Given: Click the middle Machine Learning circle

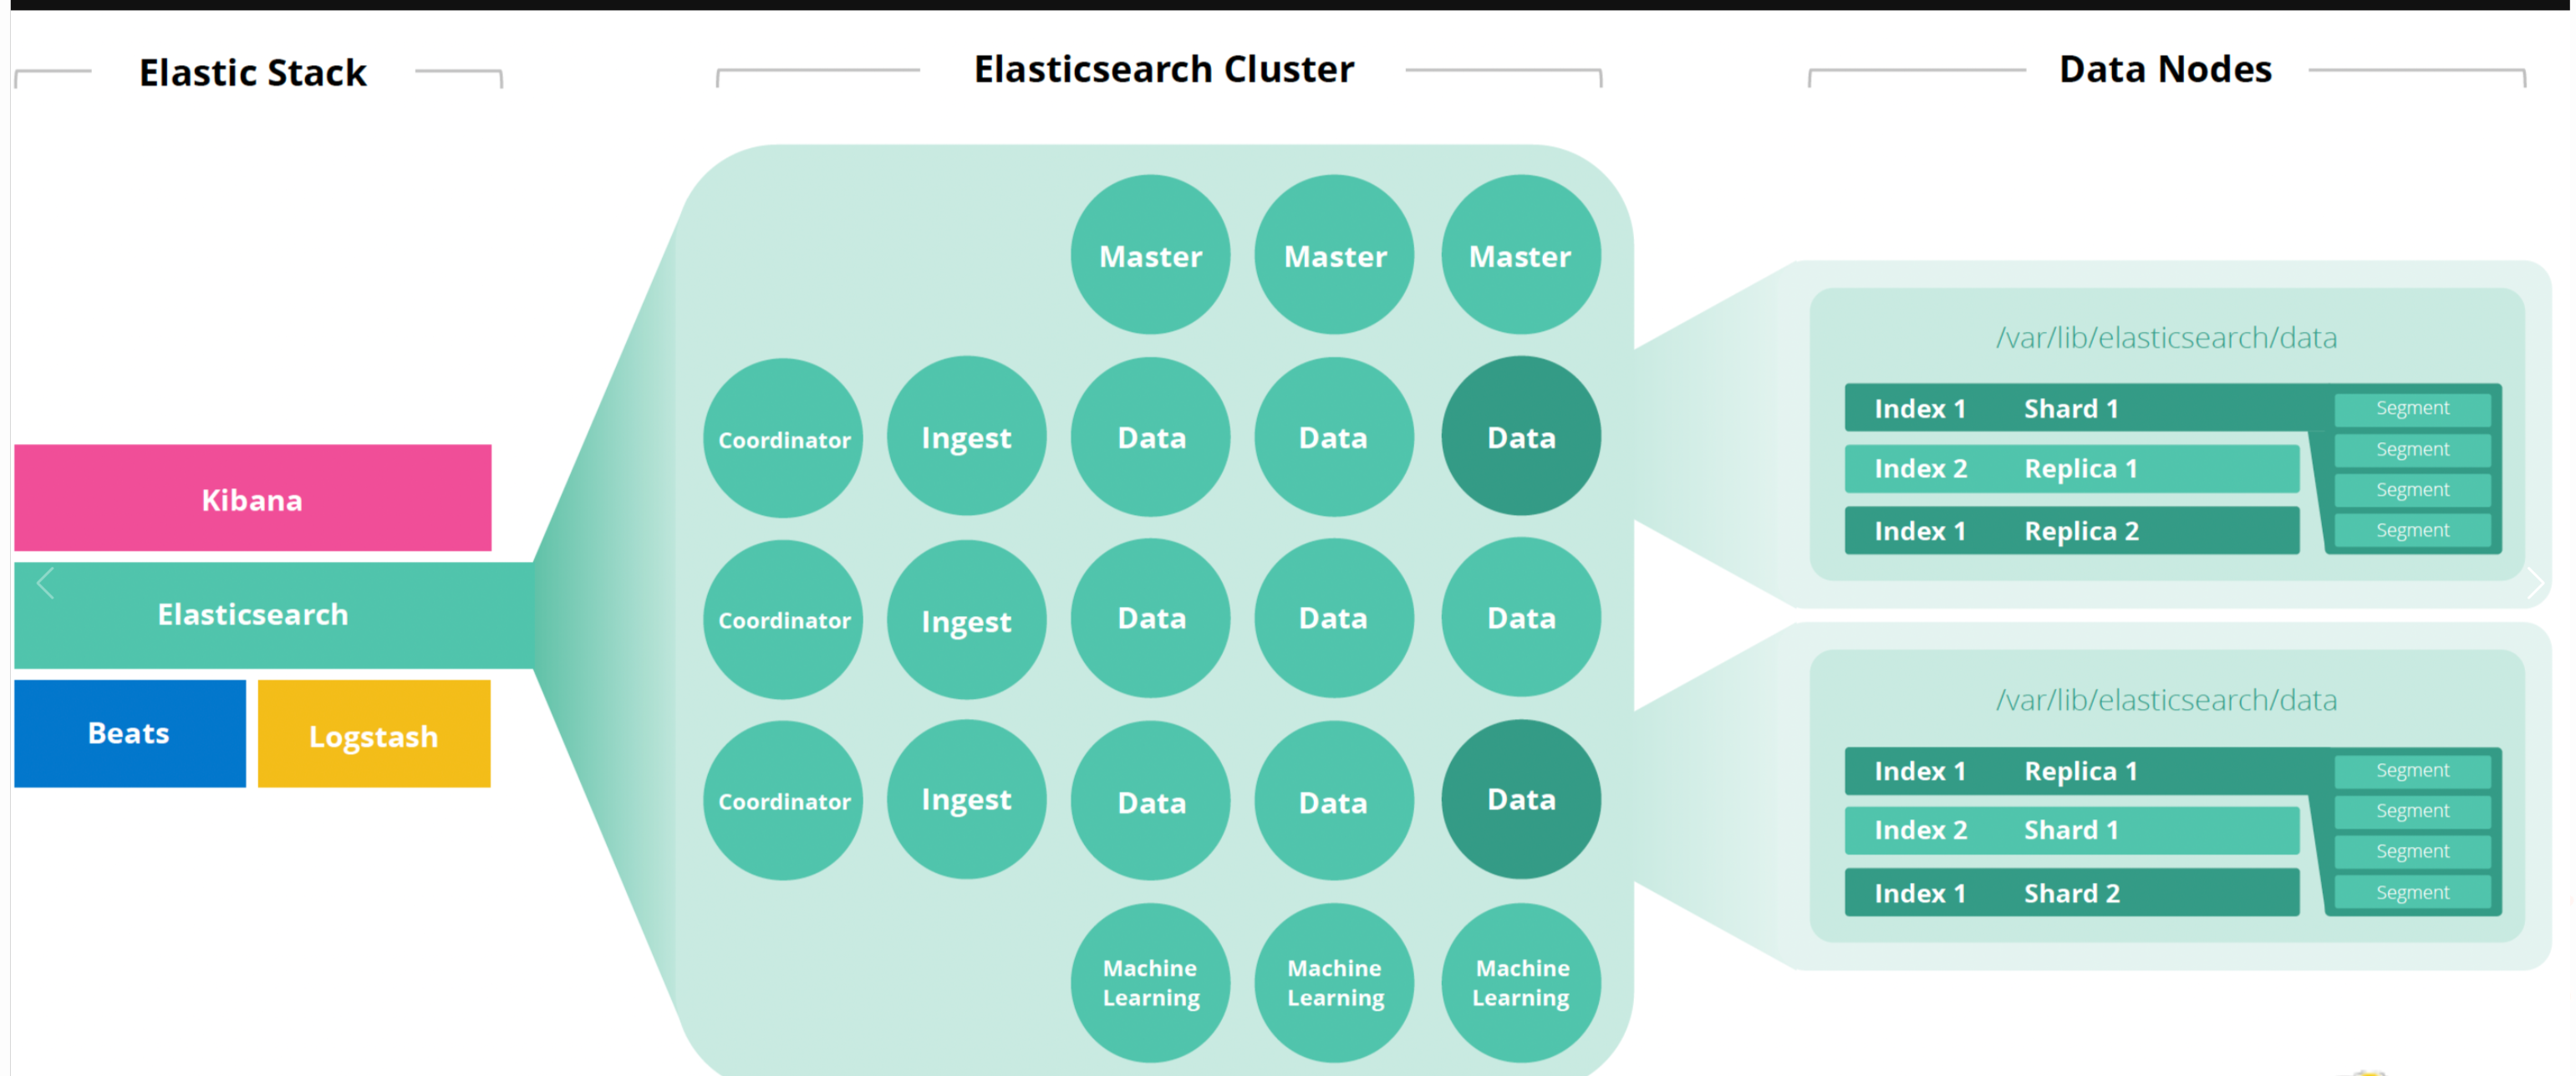Looking at the screenshot, I should (x=1335, y=983).
